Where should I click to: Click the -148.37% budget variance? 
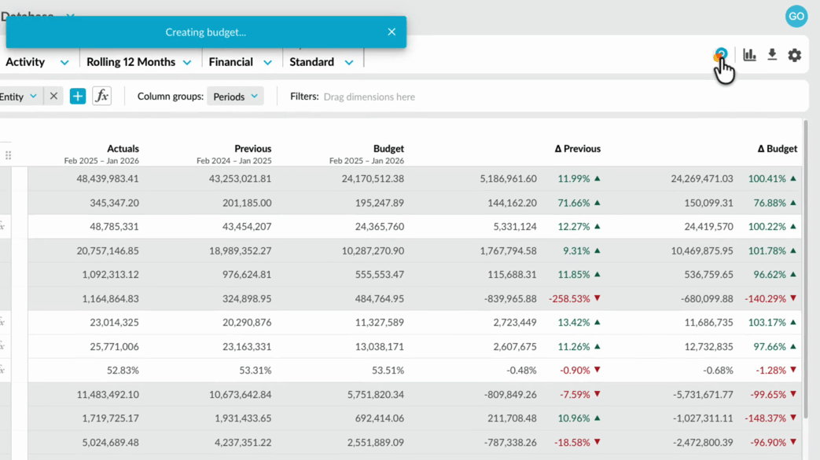coord(765,418)
